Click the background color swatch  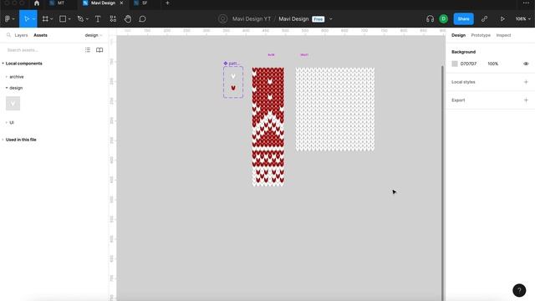(x=455, y=64)
